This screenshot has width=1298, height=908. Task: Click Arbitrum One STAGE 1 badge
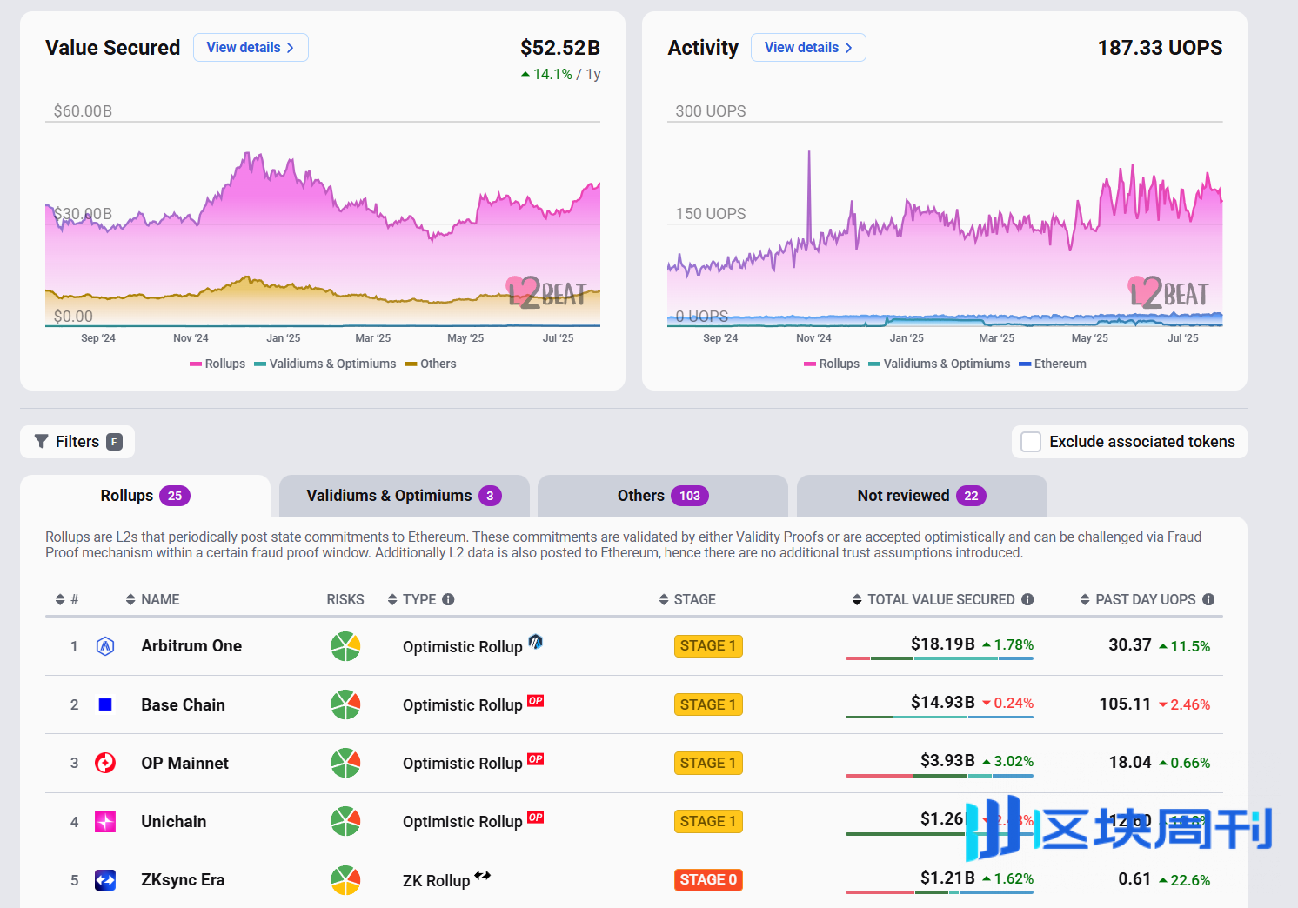click(x=708, y=646)
